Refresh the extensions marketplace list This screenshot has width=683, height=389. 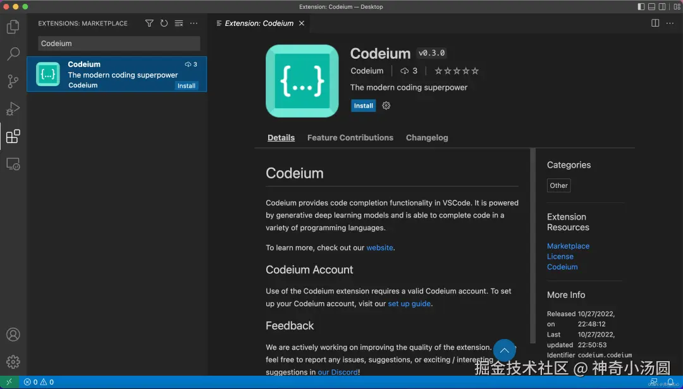click(x=164, y=23)
